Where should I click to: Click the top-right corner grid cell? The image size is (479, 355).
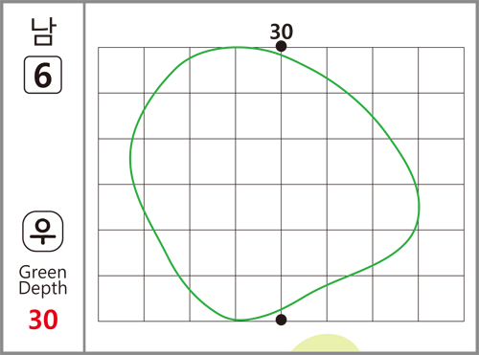441,70
